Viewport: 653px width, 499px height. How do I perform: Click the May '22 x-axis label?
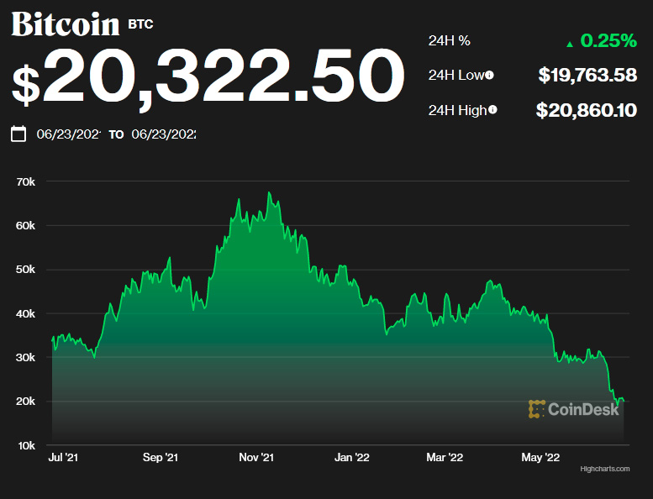[x=540, y=458]
